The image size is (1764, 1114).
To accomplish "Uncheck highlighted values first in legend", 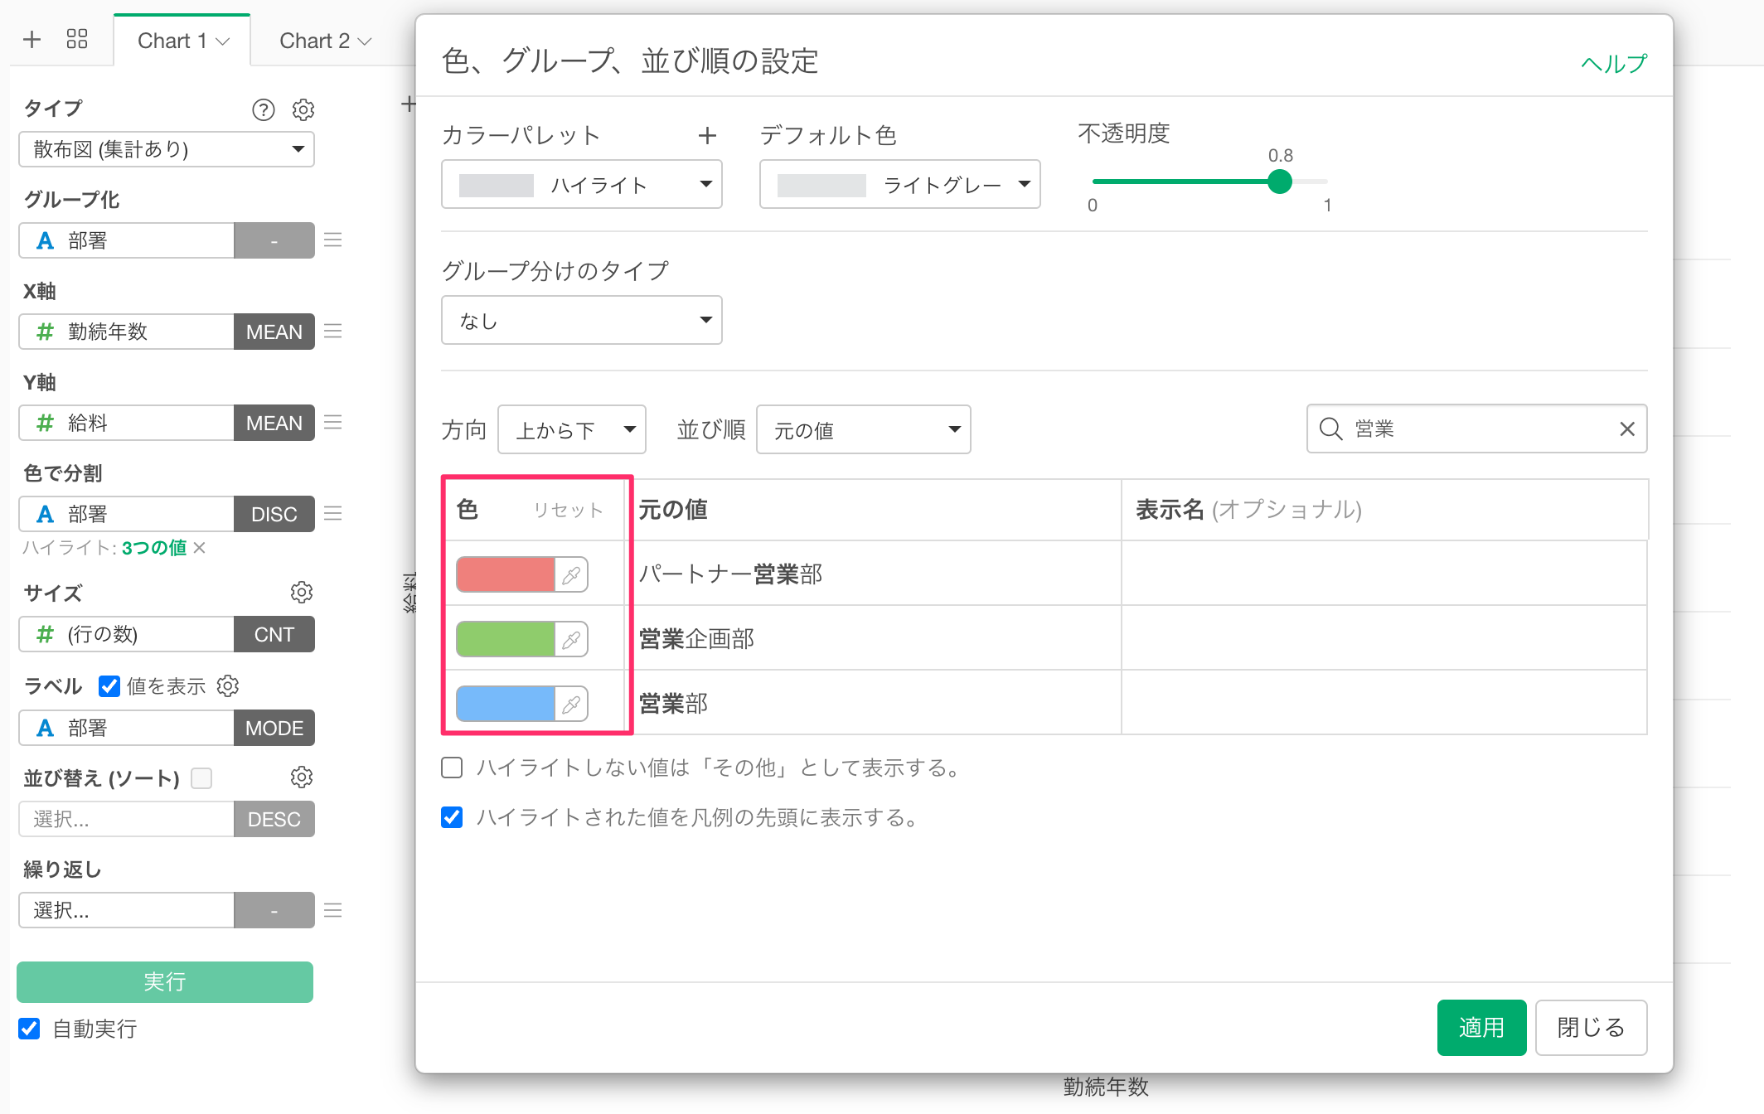I will [452, 817].
